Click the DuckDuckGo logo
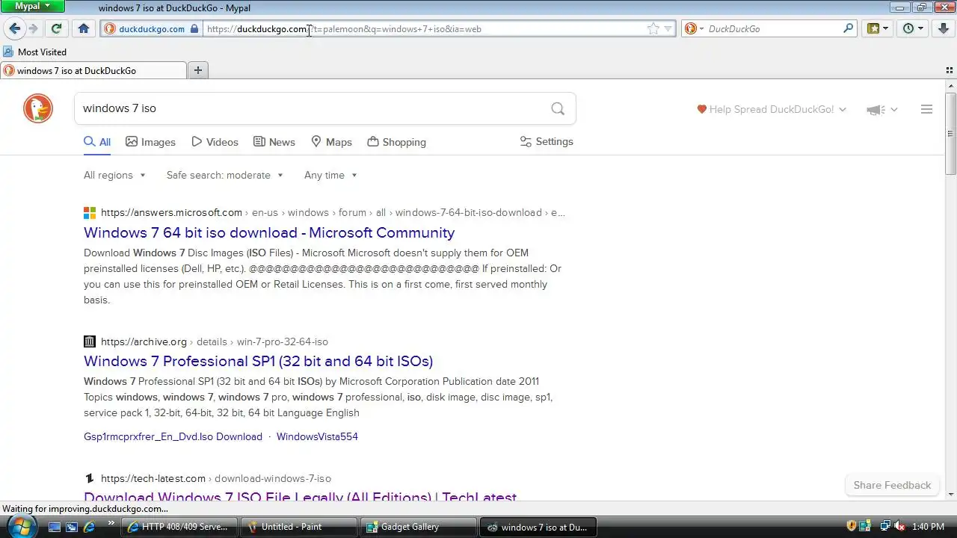Viewport: 957px width, 538px height. tap(38, 108)
